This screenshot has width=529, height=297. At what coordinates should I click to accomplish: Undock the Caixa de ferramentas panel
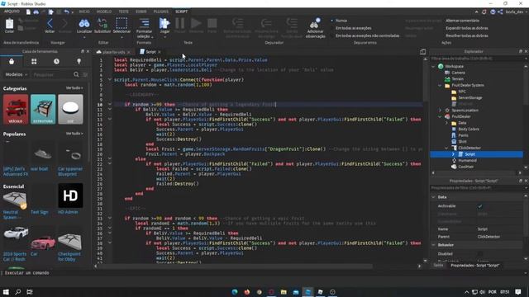[83, 51]
